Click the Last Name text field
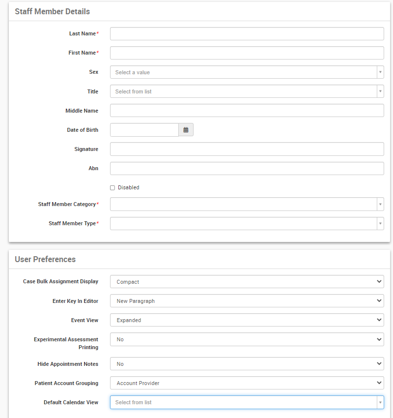 [247, 34]
